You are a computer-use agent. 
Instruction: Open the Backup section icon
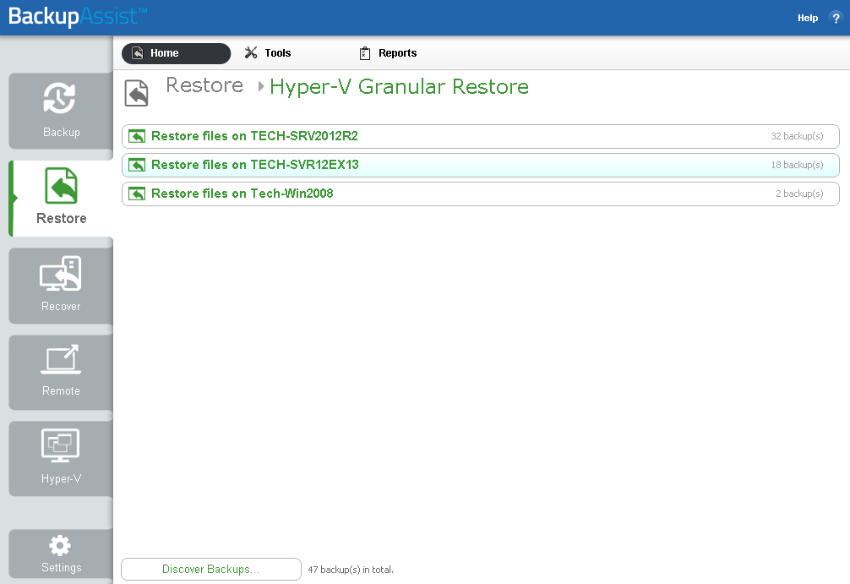[x=59, y=98]
